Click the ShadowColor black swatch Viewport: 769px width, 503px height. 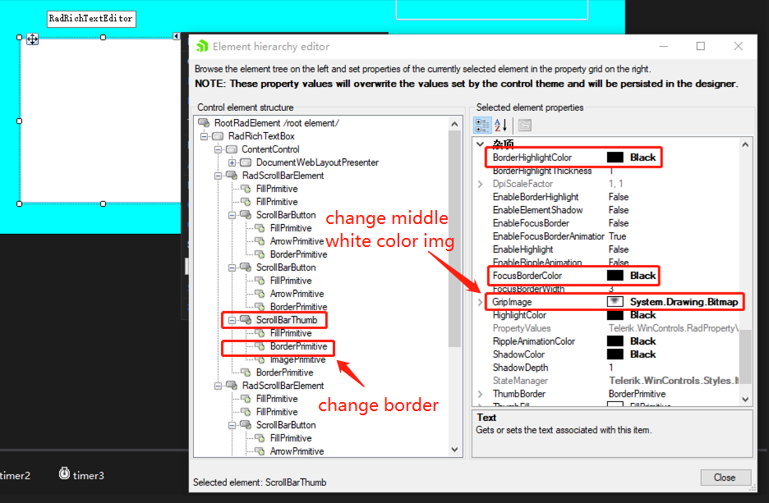pos(615,354)
